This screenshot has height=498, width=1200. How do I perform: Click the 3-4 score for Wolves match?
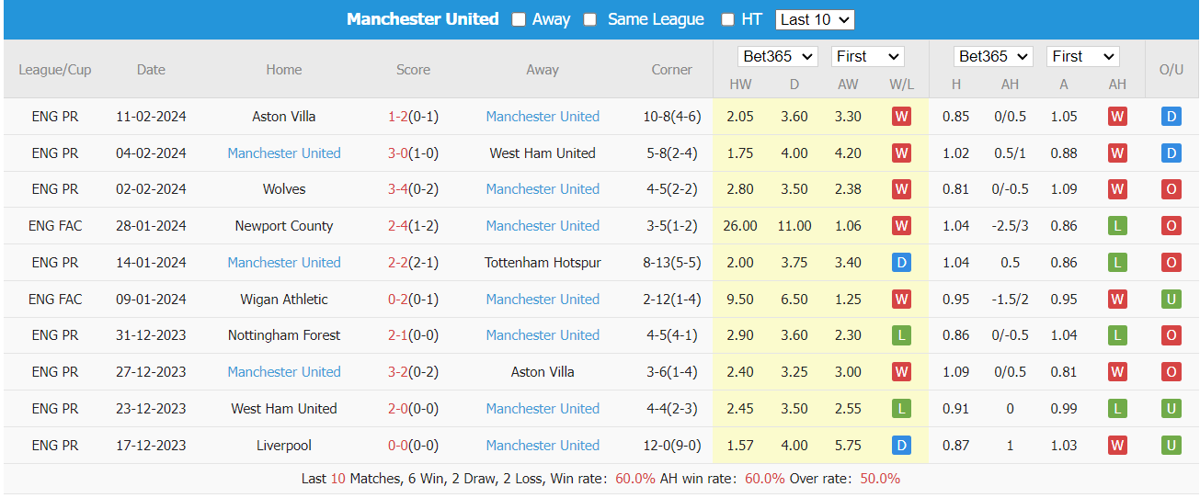397,189
